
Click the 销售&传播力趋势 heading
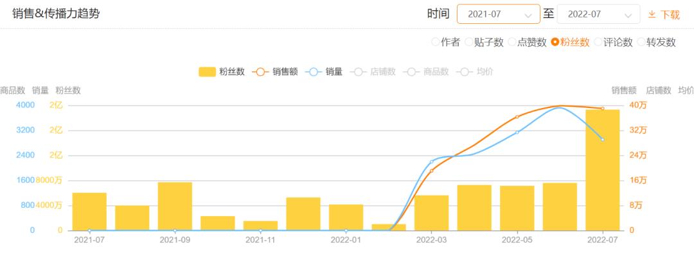(56, 14)
